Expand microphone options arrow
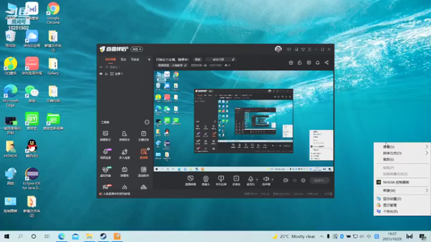Viewport: 431px width, 242px height. (x=257, y=180)
